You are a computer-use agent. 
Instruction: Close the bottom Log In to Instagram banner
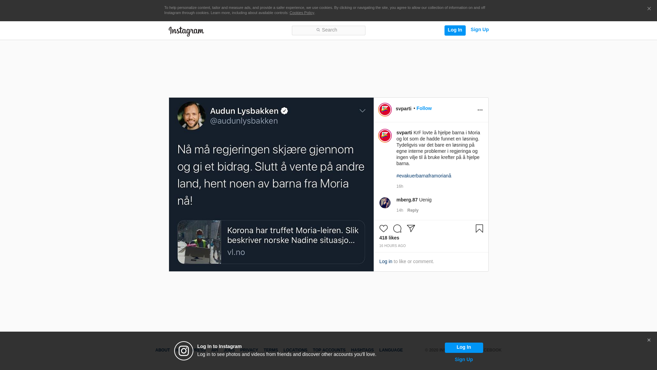pyautogui.click(x=649, y=340)
